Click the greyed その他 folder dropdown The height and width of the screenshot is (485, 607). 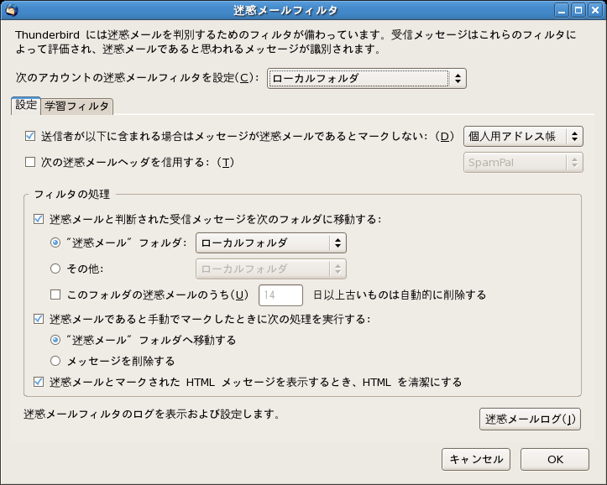271,269
